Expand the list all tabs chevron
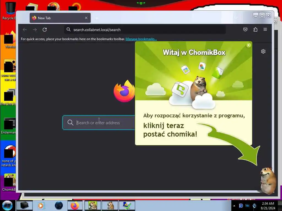This screenshot has height=211, width=282. tap(236, 18)
